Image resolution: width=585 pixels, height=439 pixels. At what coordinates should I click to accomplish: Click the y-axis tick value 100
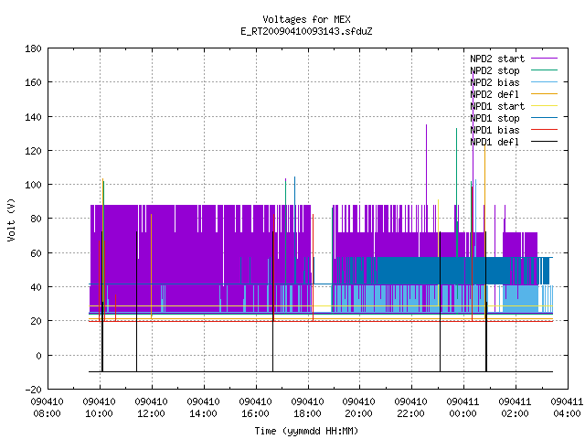33,185
